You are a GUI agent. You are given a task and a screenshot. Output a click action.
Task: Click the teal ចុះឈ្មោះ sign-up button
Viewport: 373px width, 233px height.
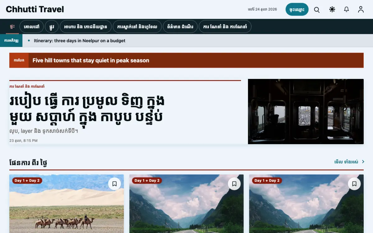[297, 9]
